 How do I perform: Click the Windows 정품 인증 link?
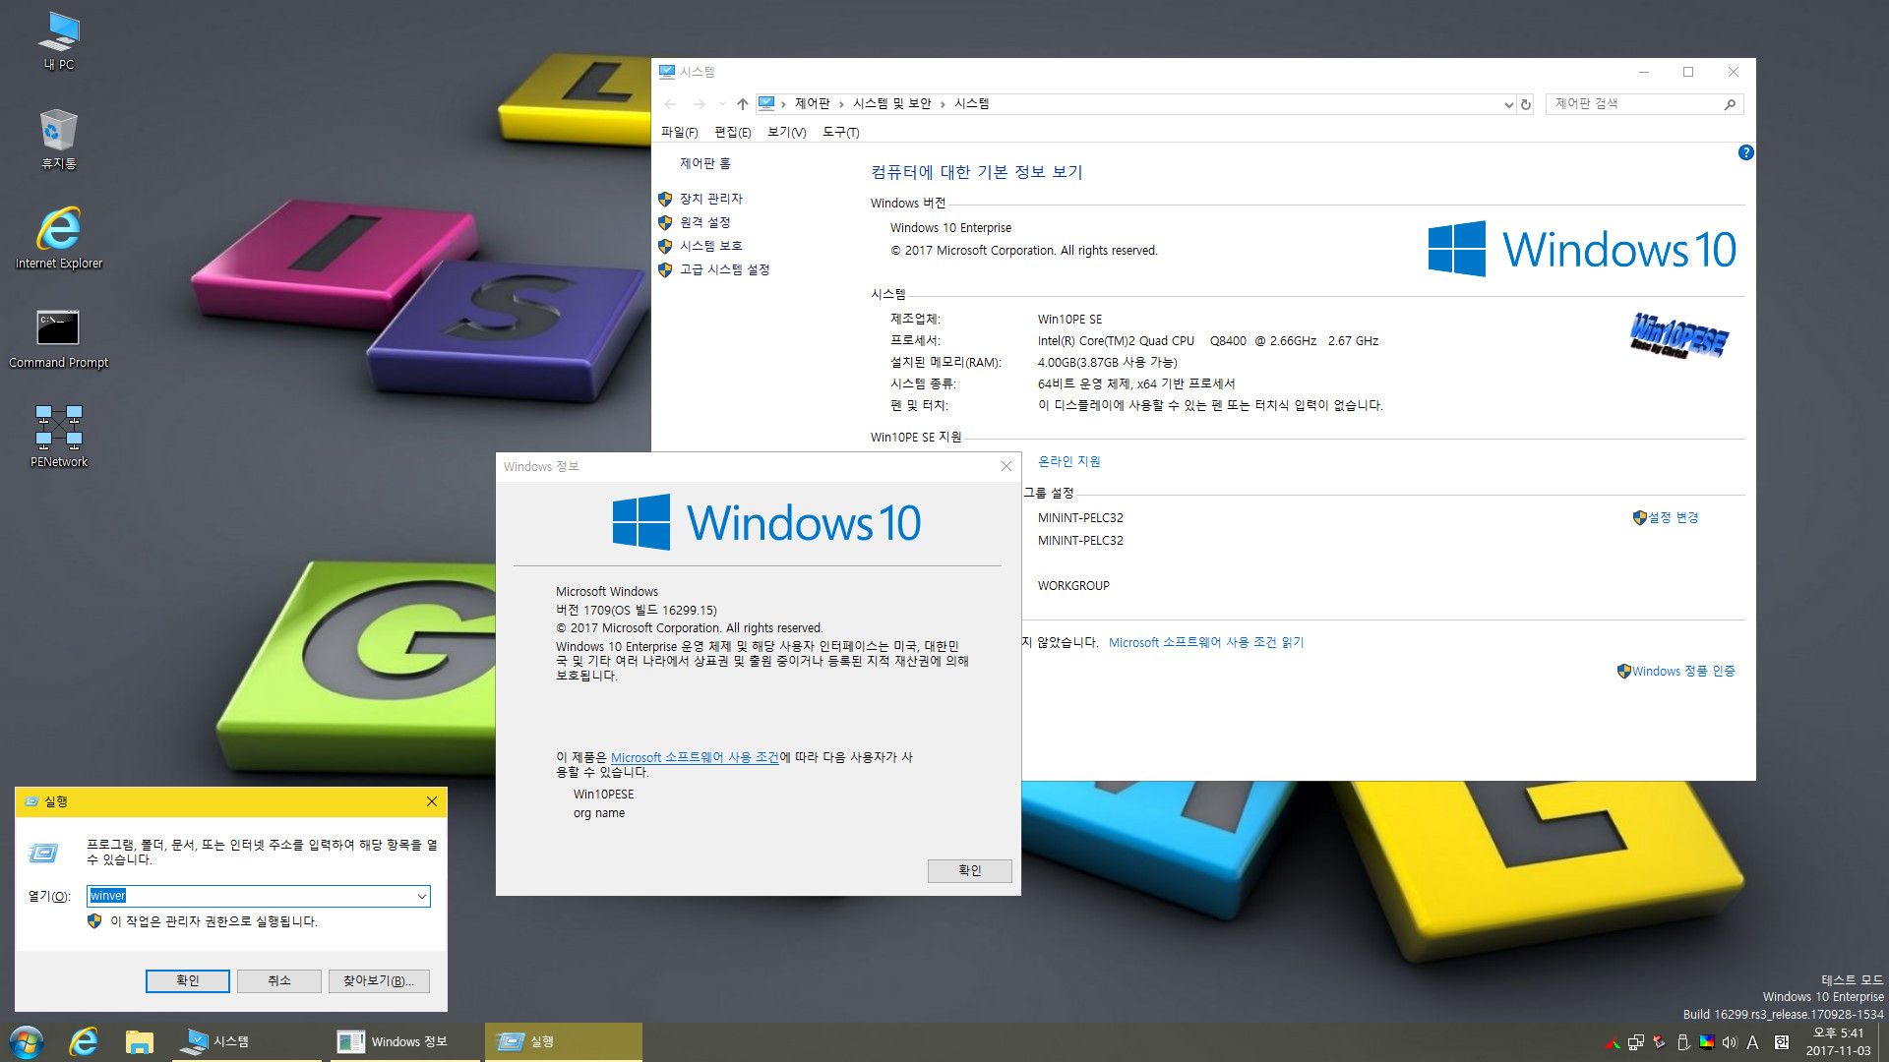(1682, 671)
